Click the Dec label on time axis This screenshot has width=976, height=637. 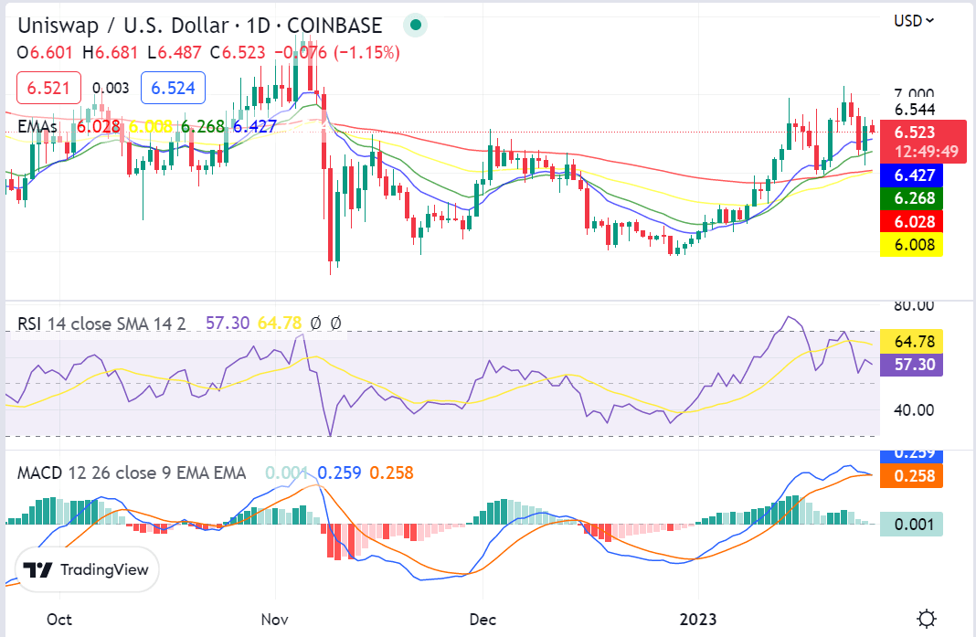(x=483, y=620)
